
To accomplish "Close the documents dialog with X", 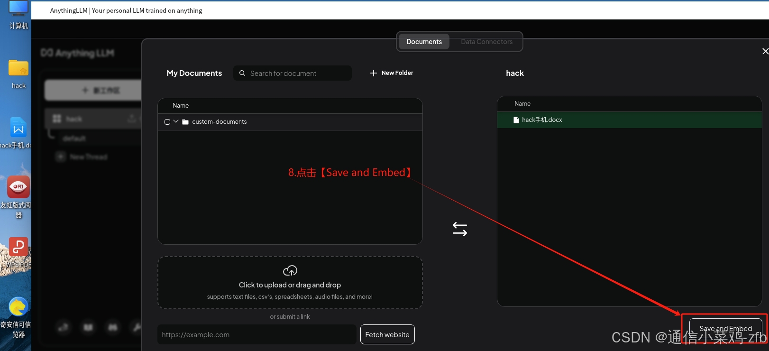I will (765, 51).
